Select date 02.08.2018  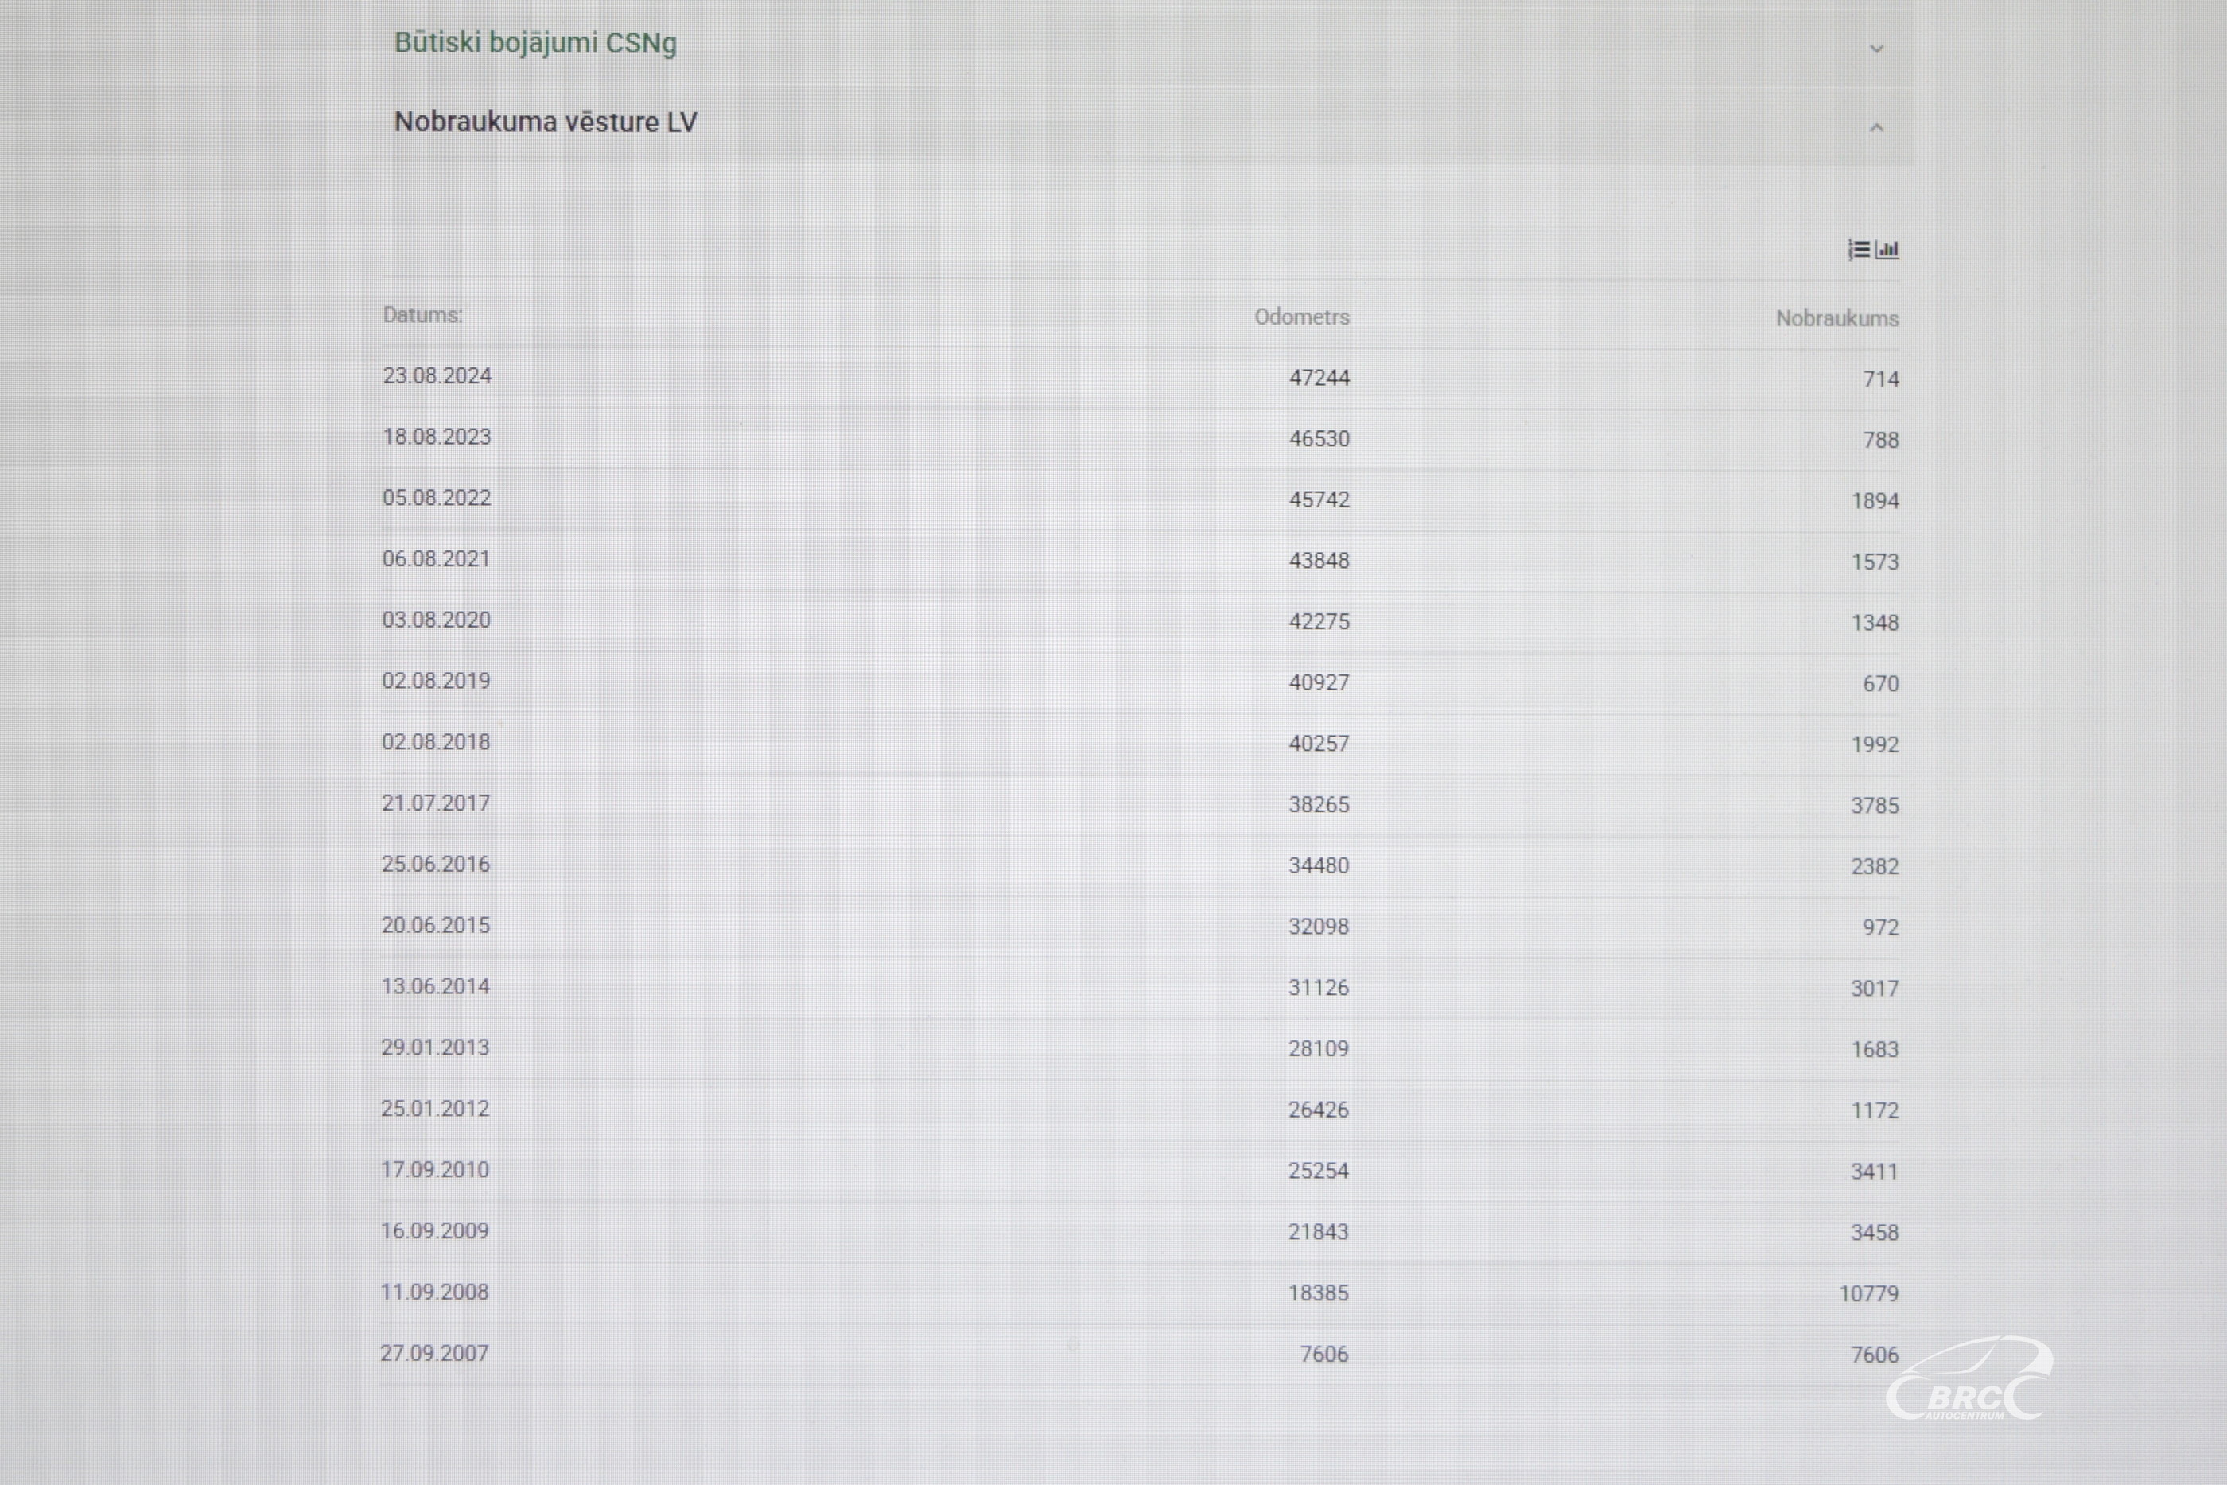click(436, 741)
